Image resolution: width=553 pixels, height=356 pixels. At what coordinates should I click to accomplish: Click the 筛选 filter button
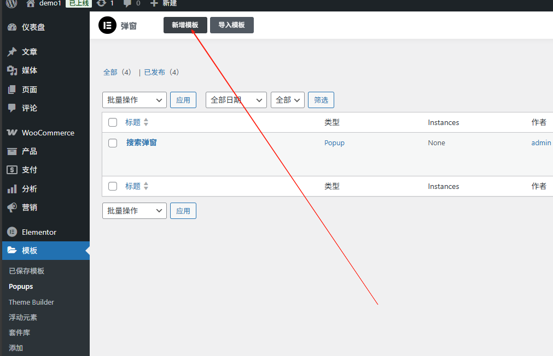[321, 100]
